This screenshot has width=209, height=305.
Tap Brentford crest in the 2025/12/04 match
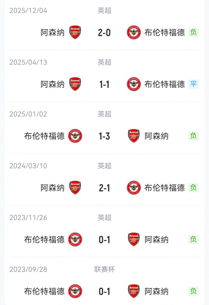tap(134, 32)
